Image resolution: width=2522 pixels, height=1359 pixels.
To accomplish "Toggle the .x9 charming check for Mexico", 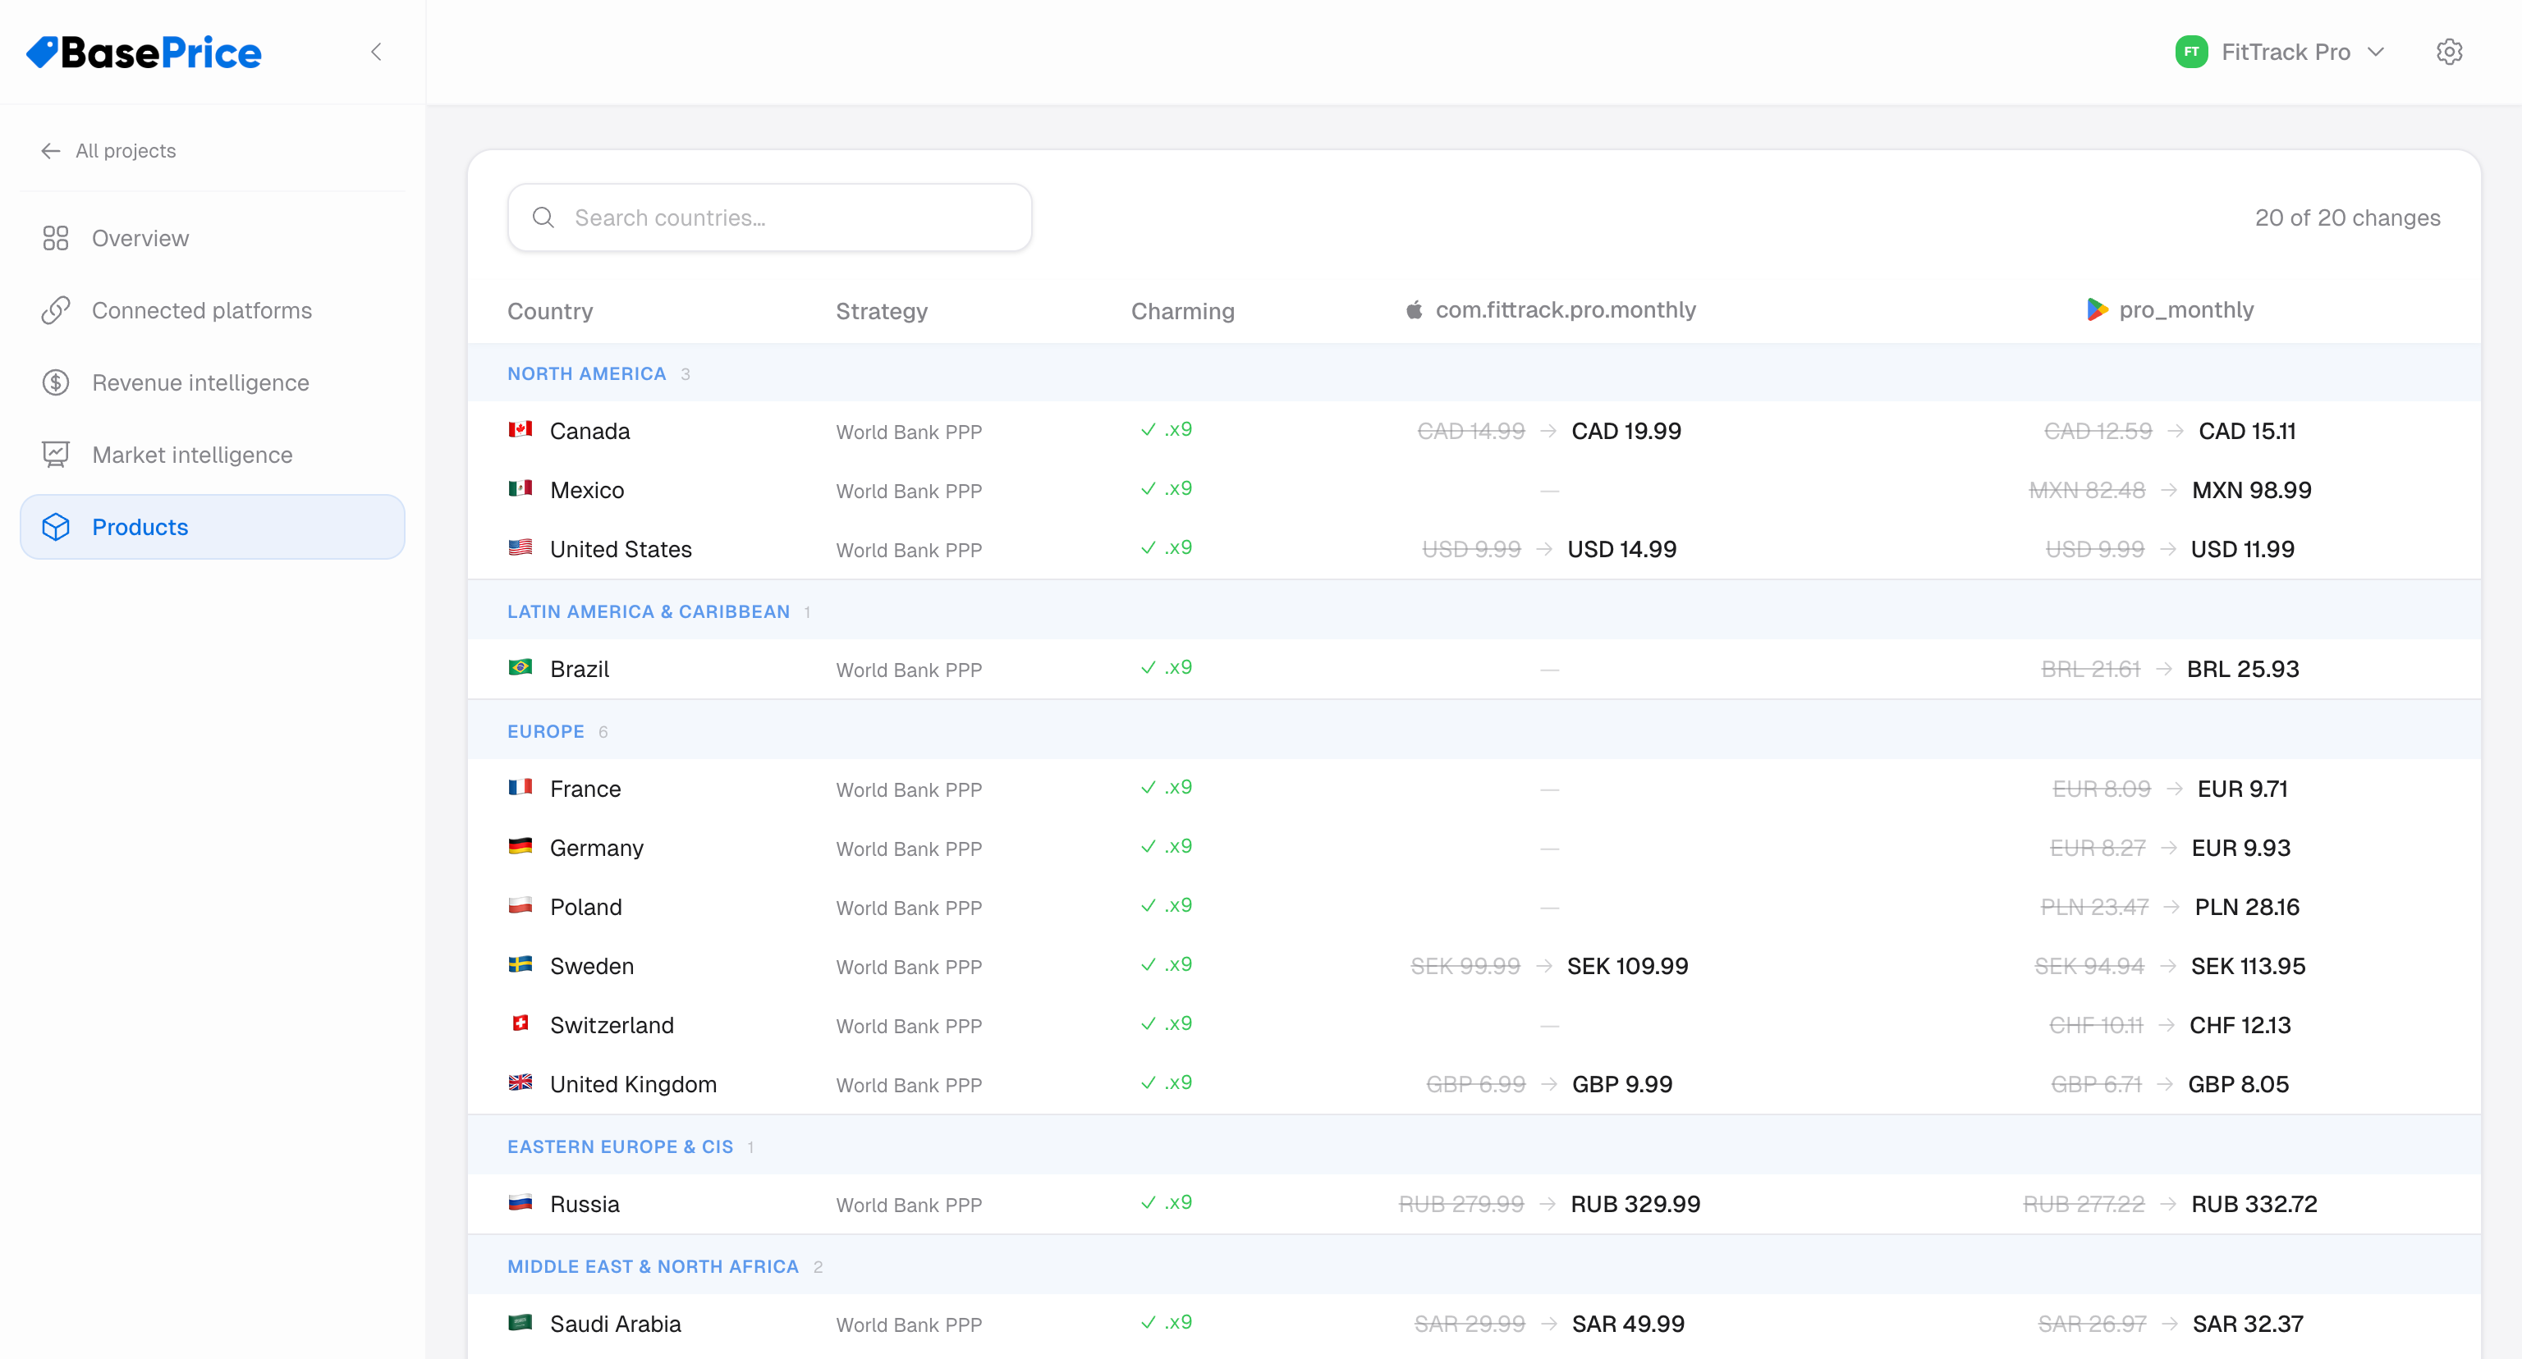I will [x=1166, y=488].
